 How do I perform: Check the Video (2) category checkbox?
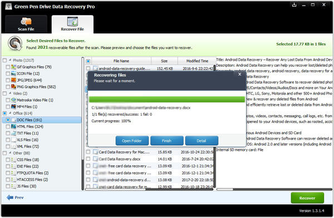[4, 93]
